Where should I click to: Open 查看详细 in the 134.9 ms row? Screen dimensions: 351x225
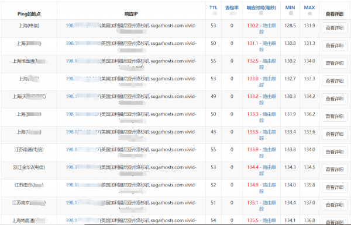(335, 187)
